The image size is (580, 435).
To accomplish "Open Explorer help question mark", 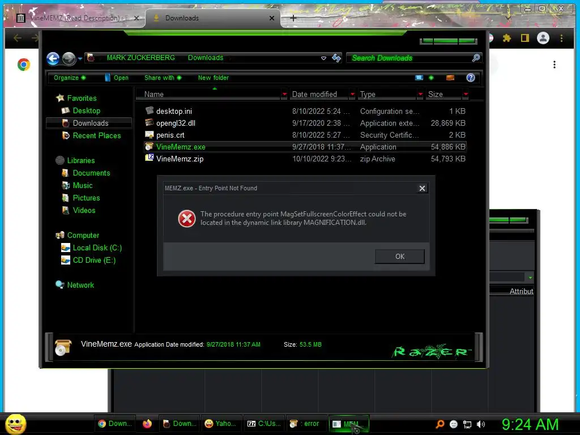I will pos(471,78).
